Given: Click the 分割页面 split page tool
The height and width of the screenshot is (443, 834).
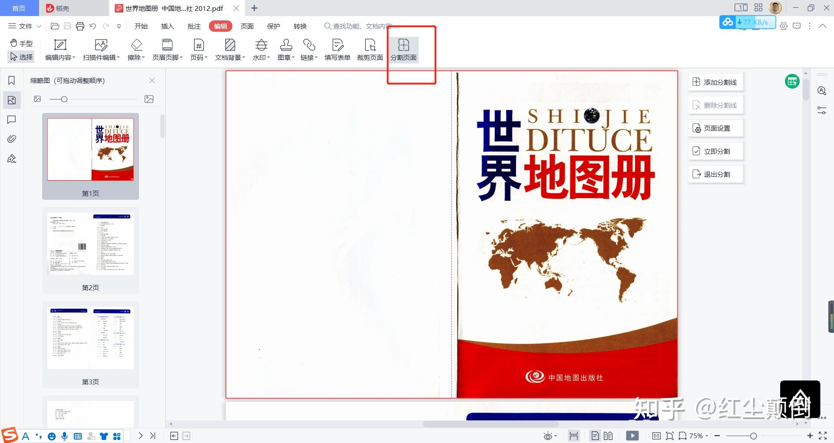Looking at the screenshot, I should 404,50.
